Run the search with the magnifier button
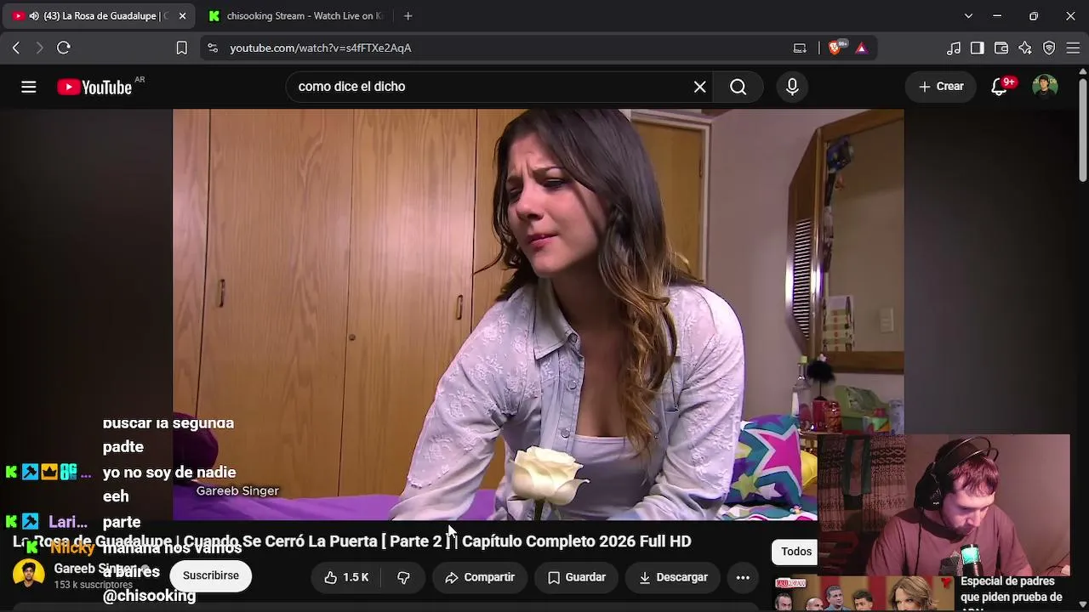This screenshot has height=612, width=1089. (x=738, y=87)
